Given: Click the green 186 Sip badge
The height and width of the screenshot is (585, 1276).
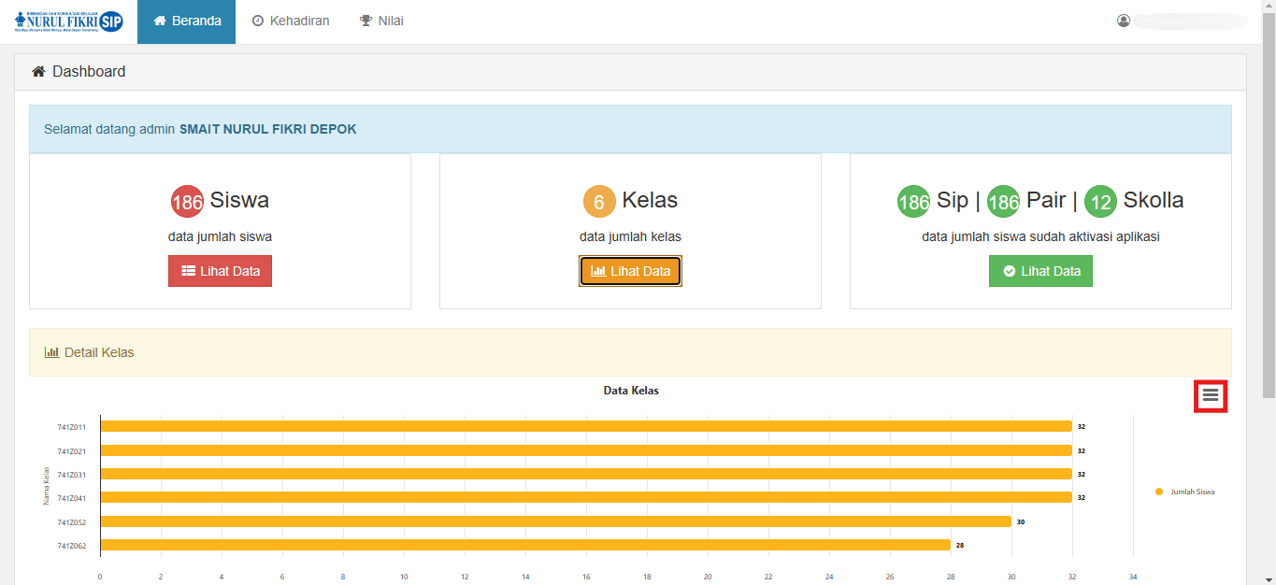Looking at the screenshot, I should tap(913, 202).
